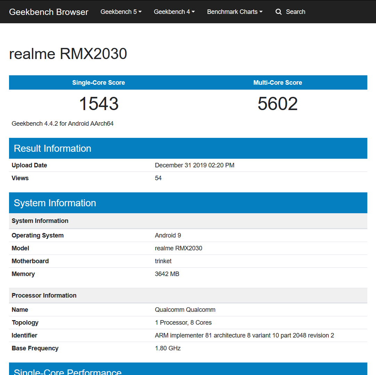376x375 pixels.
Task: Click the magnifying glass search icon
Action: 278,12
